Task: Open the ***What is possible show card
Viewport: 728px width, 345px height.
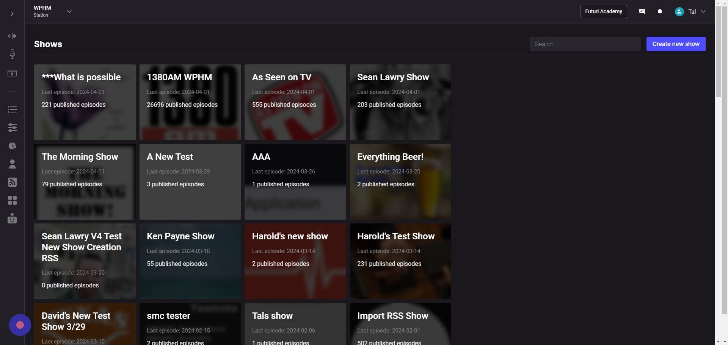Action: click(85, 102)
